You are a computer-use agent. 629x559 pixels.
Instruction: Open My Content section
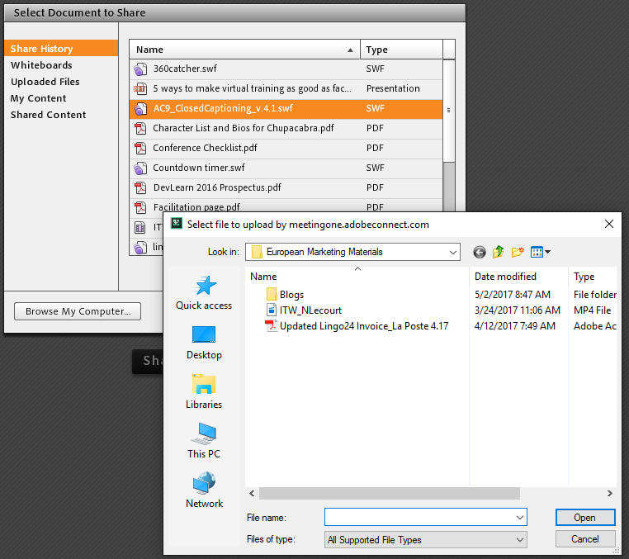click(x=38, y=98)
